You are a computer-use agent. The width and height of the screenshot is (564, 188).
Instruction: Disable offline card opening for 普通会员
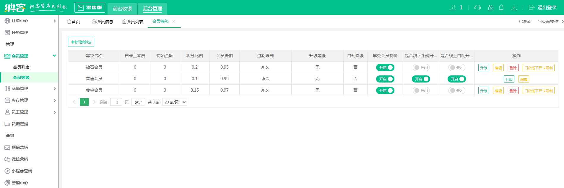[x=421, y=79]
